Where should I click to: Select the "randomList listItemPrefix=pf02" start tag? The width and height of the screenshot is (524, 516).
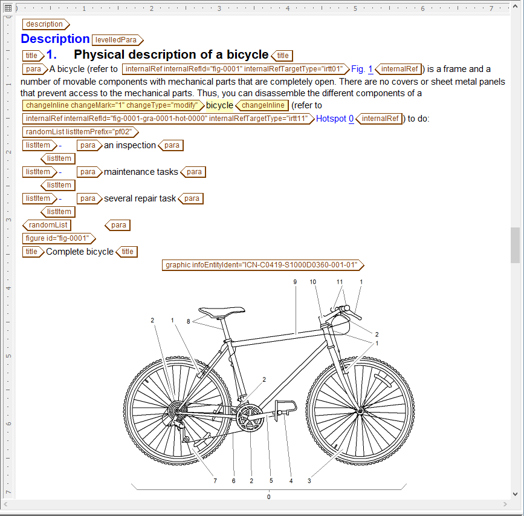click(79, 132)
